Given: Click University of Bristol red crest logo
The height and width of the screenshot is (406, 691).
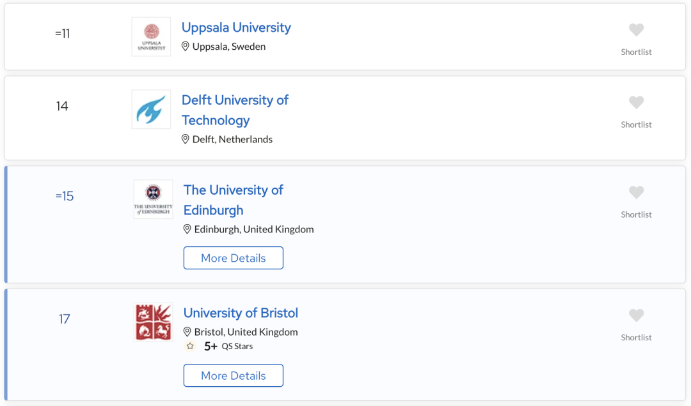Looking at the screenshot, I should tap(154, 322).
